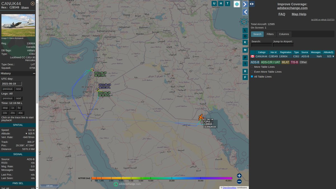
Task: Toggle MLAT source legend
Action: click(285, 62)
